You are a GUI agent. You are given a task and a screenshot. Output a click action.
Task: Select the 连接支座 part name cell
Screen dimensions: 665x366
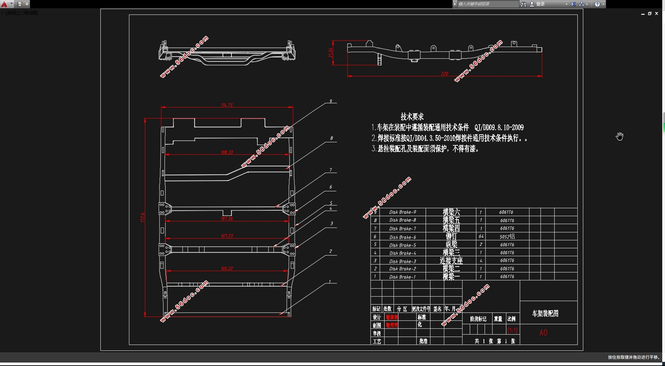tap(451, 261)
